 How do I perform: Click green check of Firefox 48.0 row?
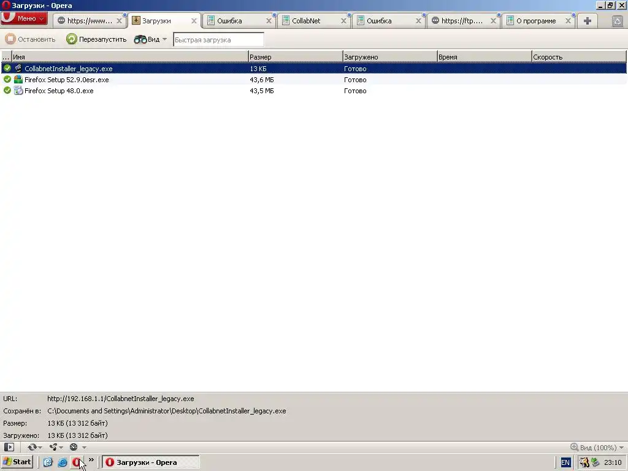click(7, 91)
